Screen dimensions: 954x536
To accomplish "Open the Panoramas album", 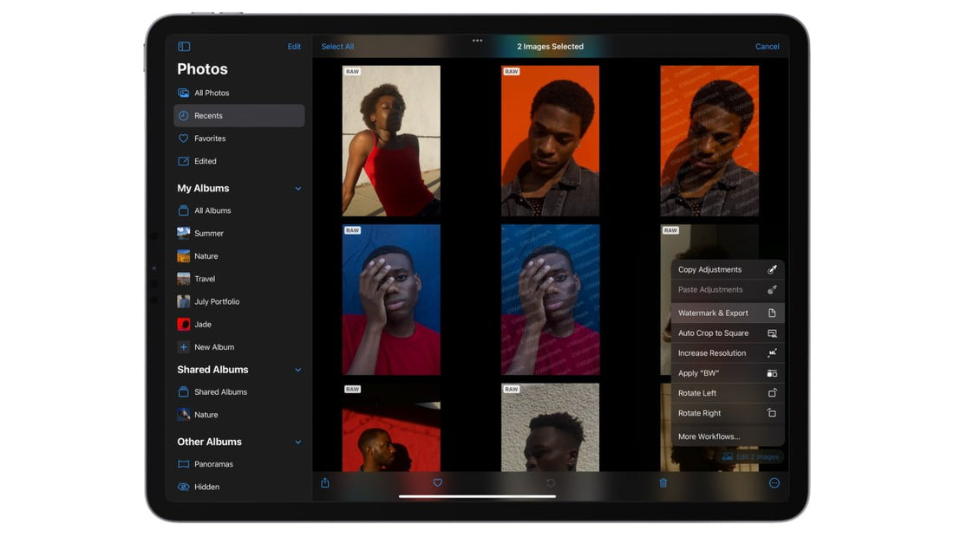I will point(238,464).
